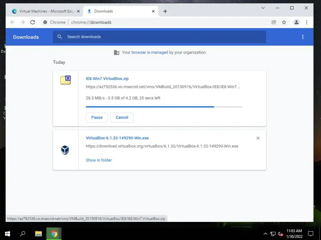
Task: Open a new tab with plus button
Action: [165, 11]
